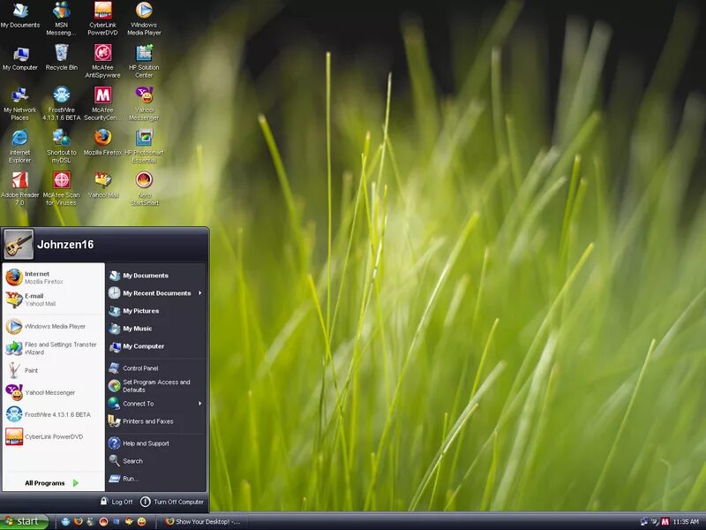Click the Log Off button
The height and width of the screenshot is (530, 706).
click(x=116, y=502)
